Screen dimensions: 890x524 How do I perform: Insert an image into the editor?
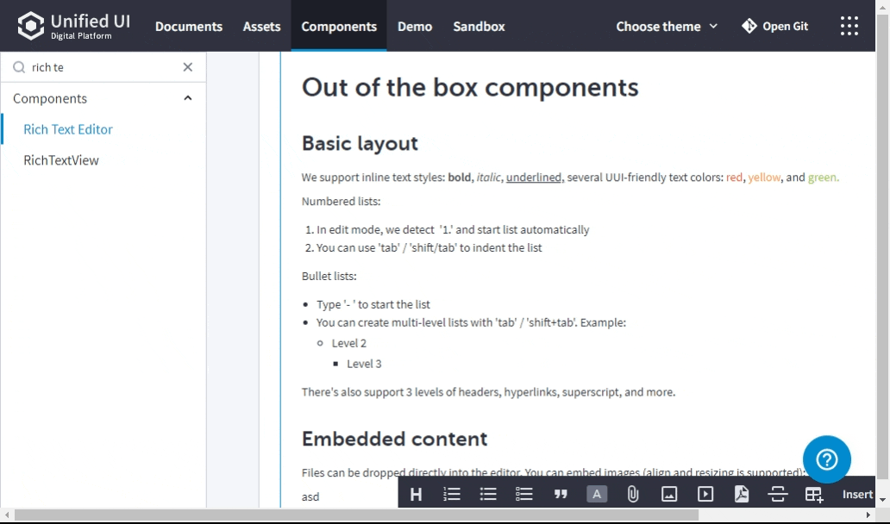pos(668,494)
